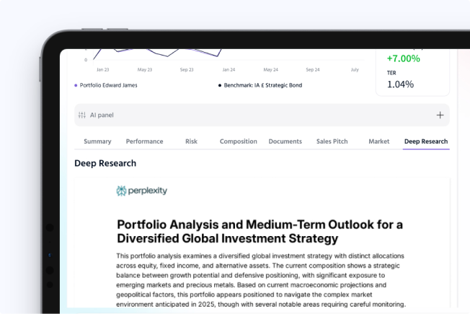Image resolution: width=470 pixels, height=314 pixels.
Task: Click the Sep 24 chart axis label
Action: tap(313, 69)
